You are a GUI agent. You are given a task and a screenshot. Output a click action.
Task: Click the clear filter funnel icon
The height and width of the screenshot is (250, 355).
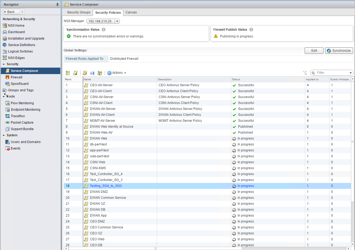coord(305,73)
